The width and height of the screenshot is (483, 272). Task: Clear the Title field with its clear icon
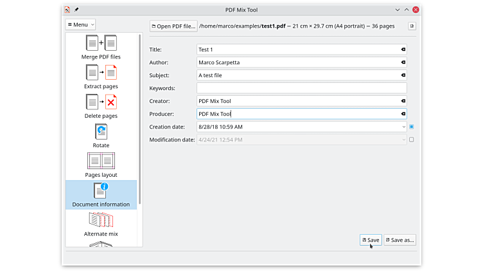point(403,50)
